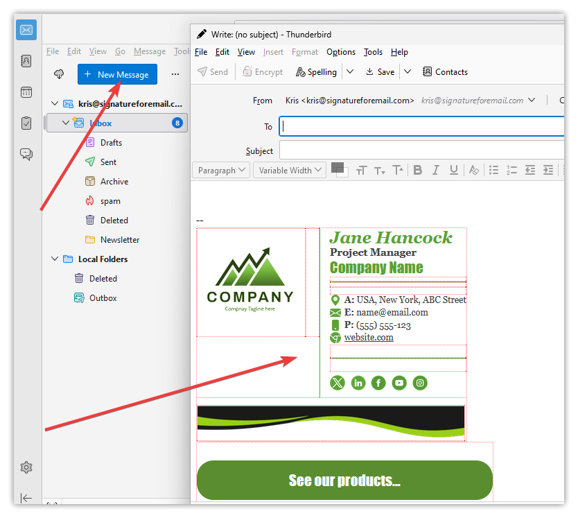Open the Paragraph style dropdown

222,170
